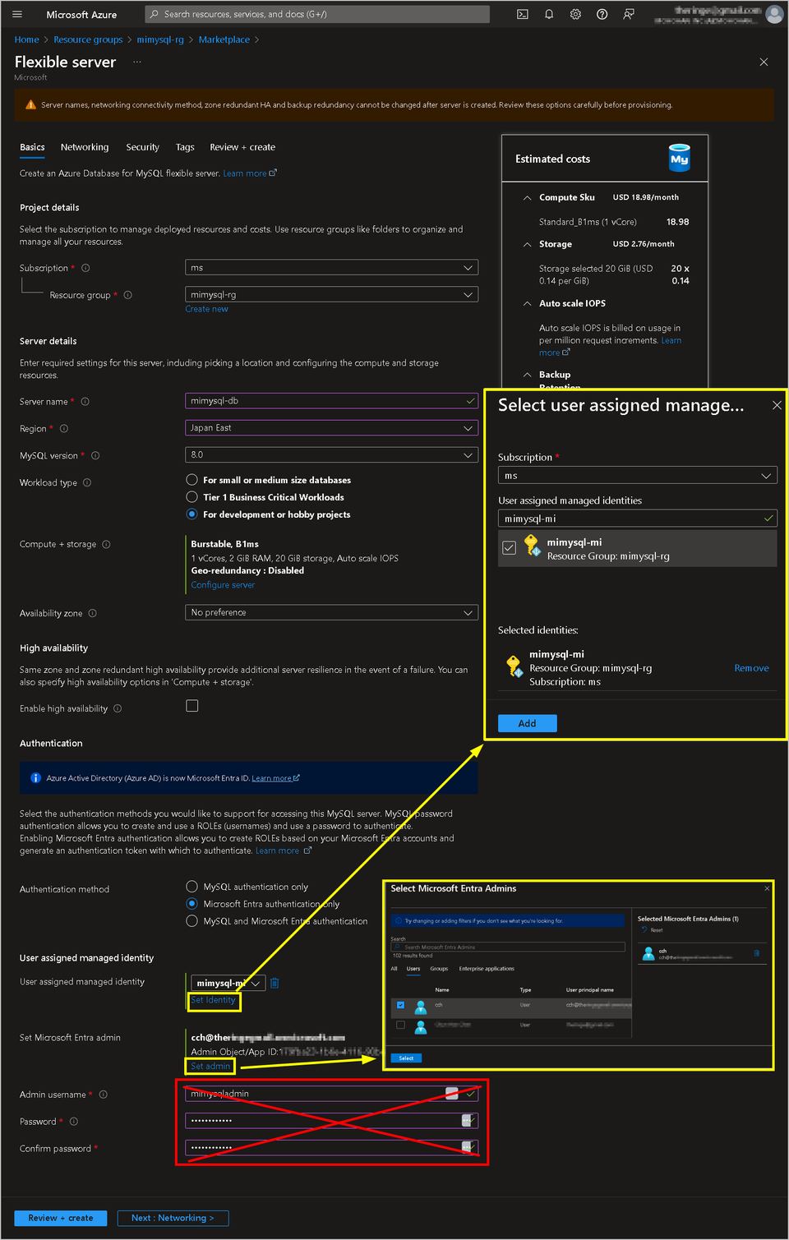Open the Region dropdown showing Japan East

[331, 428]
